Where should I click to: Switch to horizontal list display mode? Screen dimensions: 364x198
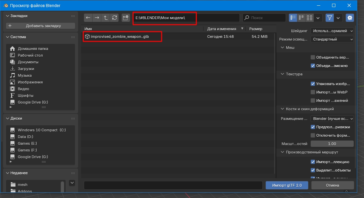[x=301, y=17]
